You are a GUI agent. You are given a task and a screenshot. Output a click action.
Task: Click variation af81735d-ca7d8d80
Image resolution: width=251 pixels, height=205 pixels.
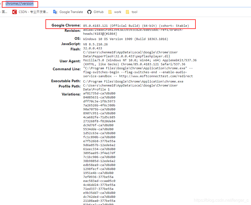point(99,93)
